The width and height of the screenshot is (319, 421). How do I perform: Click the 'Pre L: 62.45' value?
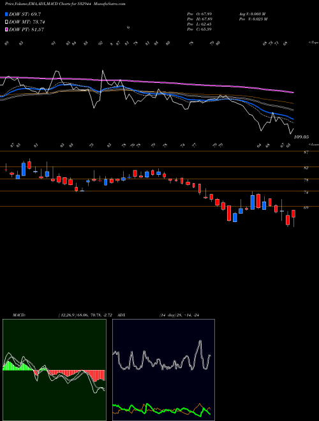(x=200, y=24)
